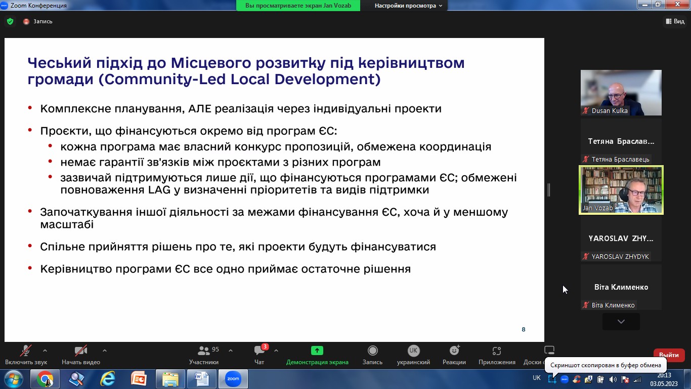Expand audio options arrow next to microphone

point(45,351)
